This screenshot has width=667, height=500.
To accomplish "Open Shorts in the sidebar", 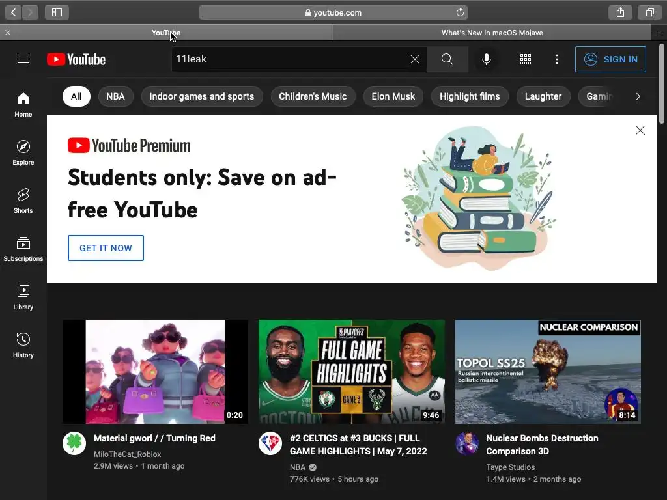I will [x=23, y=201].
